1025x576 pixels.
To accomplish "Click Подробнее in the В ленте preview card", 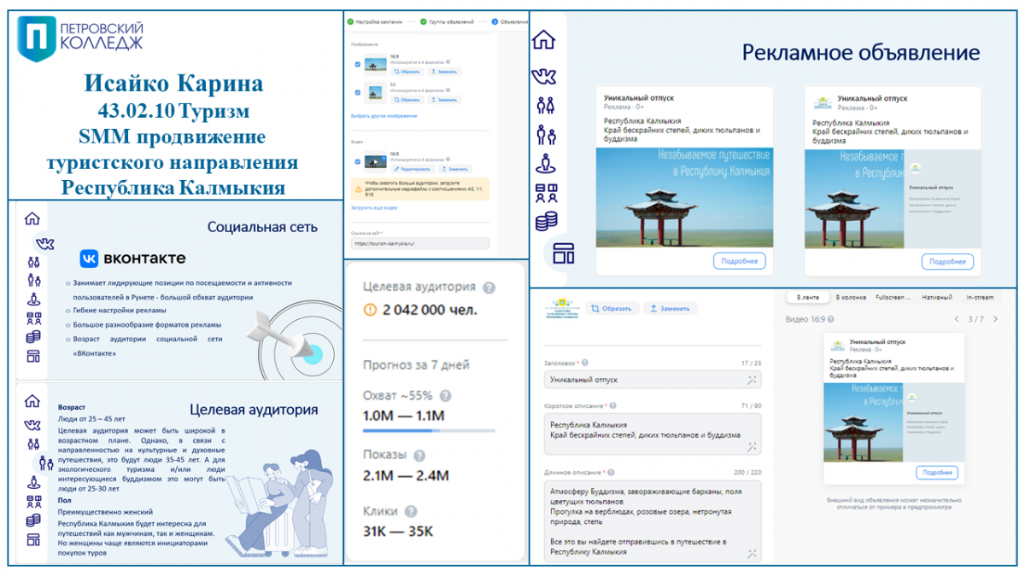I will pyautogui.click(x=937, y=473).
